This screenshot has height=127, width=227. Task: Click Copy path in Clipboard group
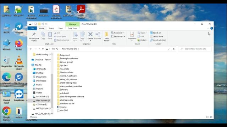point(60,36)
